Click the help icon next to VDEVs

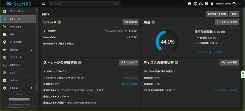55,22
